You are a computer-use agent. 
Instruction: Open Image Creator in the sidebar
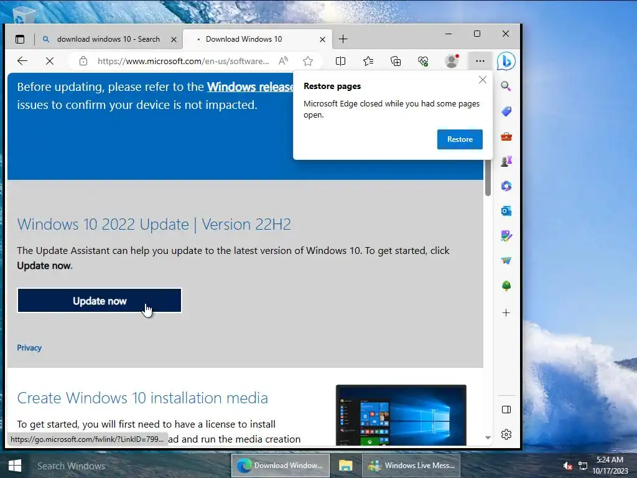506,236
